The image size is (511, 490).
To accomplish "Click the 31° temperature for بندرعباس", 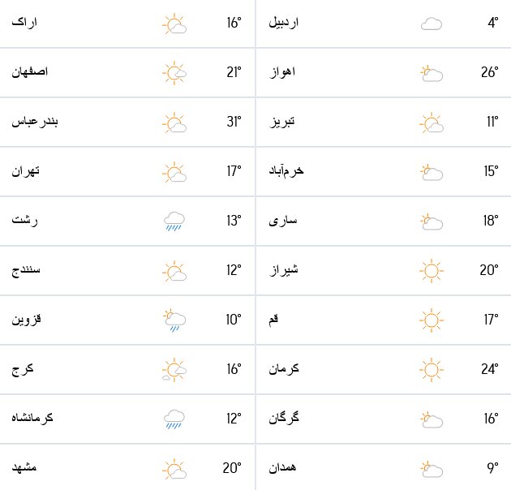I will pyautogui.click(x=234, y=122).
